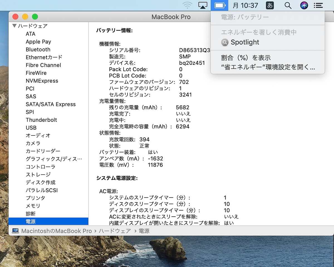Image resolution: width=334 pixels, height=267 pixels.
Task: Select NVMExpress in the sidebar
Action: tap(42, 81)
